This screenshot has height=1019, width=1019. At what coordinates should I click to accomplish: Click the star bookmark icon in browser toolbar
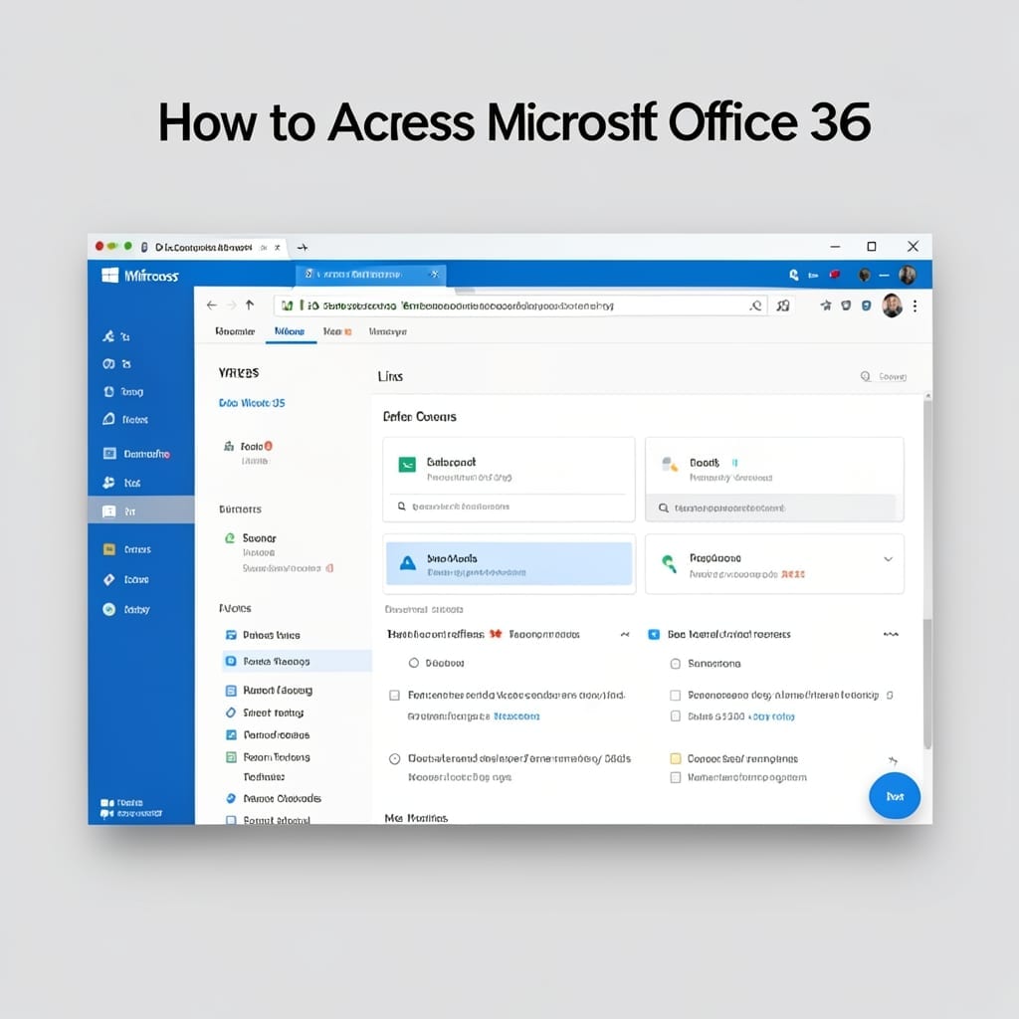[825, 305]
